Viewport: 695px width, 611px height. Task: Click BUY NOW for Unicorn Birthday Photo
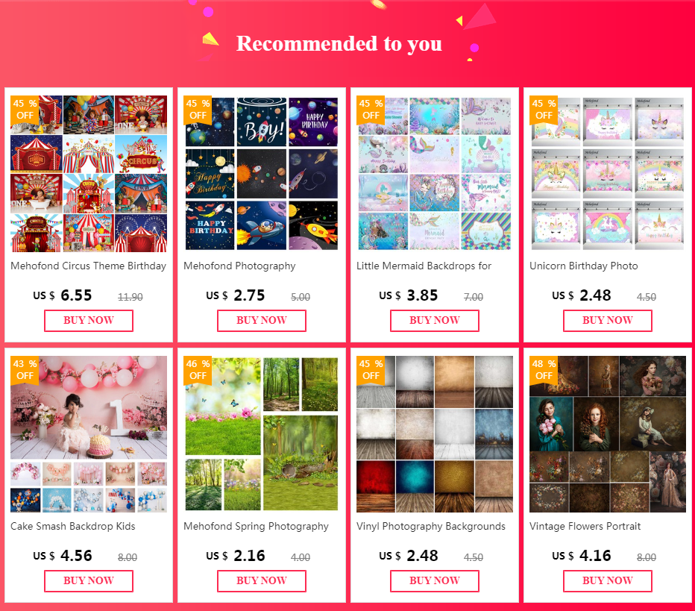[608, 321]
